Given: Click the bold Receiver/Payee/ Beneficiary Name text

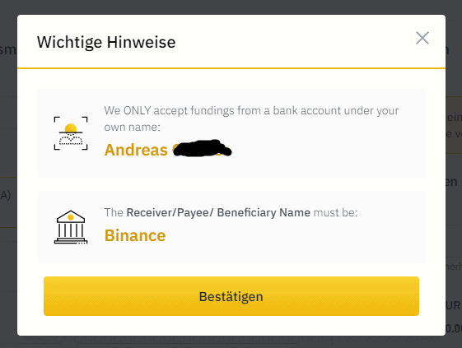Looking at the screenshot, I should (x=218, y=212).
